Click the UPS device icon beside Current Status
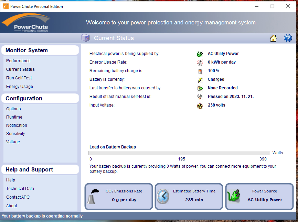298x222 pixels. point(86,38)
